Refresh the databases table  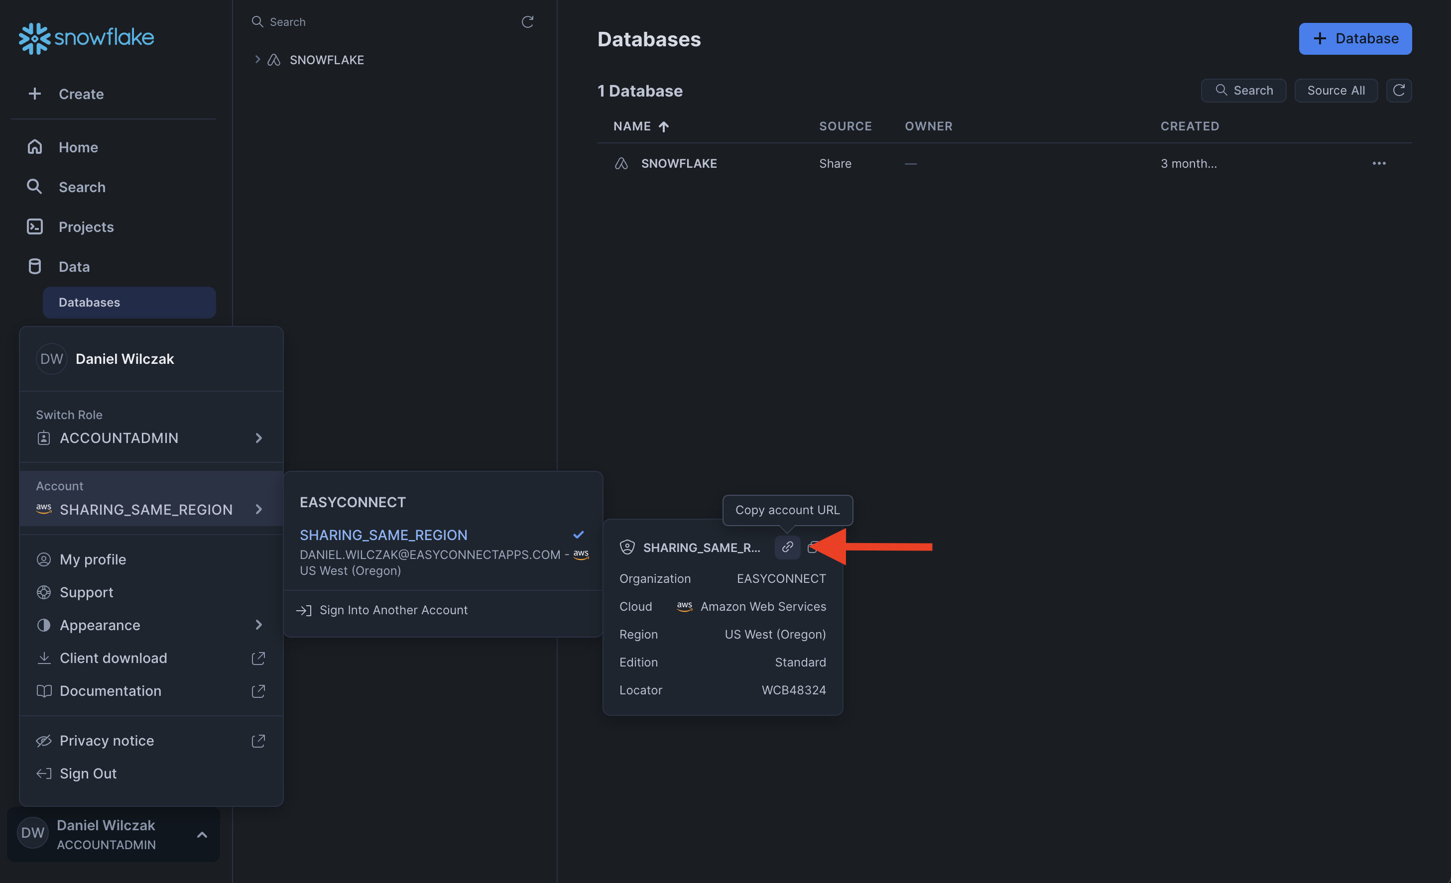pyautogui.click(x=1399, y=91)
